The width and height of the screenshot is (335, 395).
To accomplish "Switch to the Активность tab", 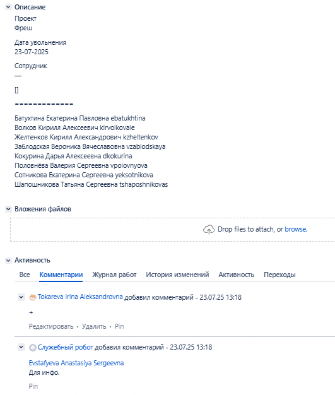I will pos(236,274).
